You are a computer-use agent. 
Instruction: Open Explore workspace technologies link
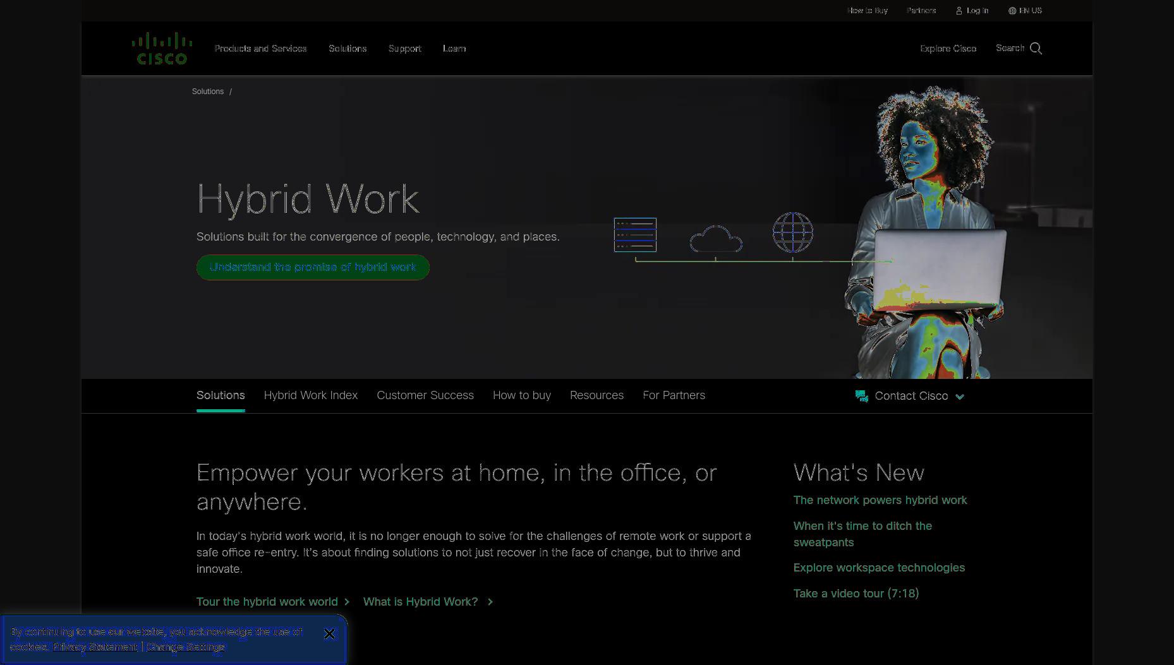pos(879,568)
